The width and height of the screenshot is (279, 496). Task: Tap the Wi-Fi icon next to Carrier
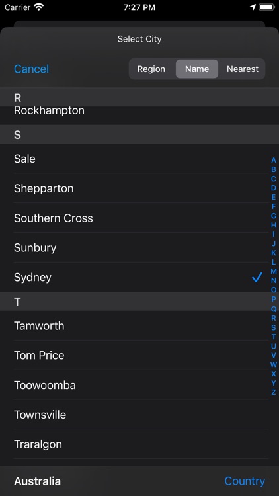tap(39, 7)
